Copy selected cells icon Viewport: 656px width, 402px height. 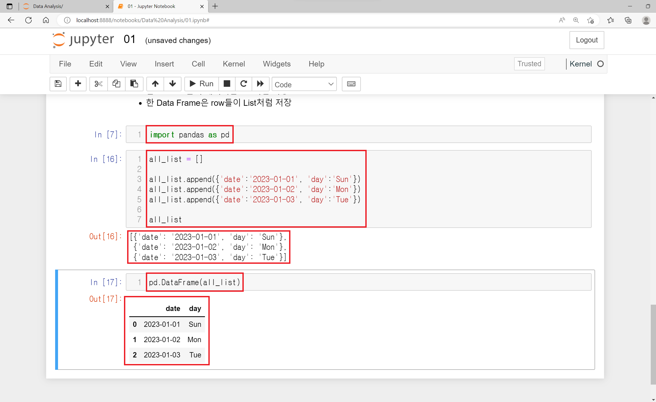pos(116,84)
